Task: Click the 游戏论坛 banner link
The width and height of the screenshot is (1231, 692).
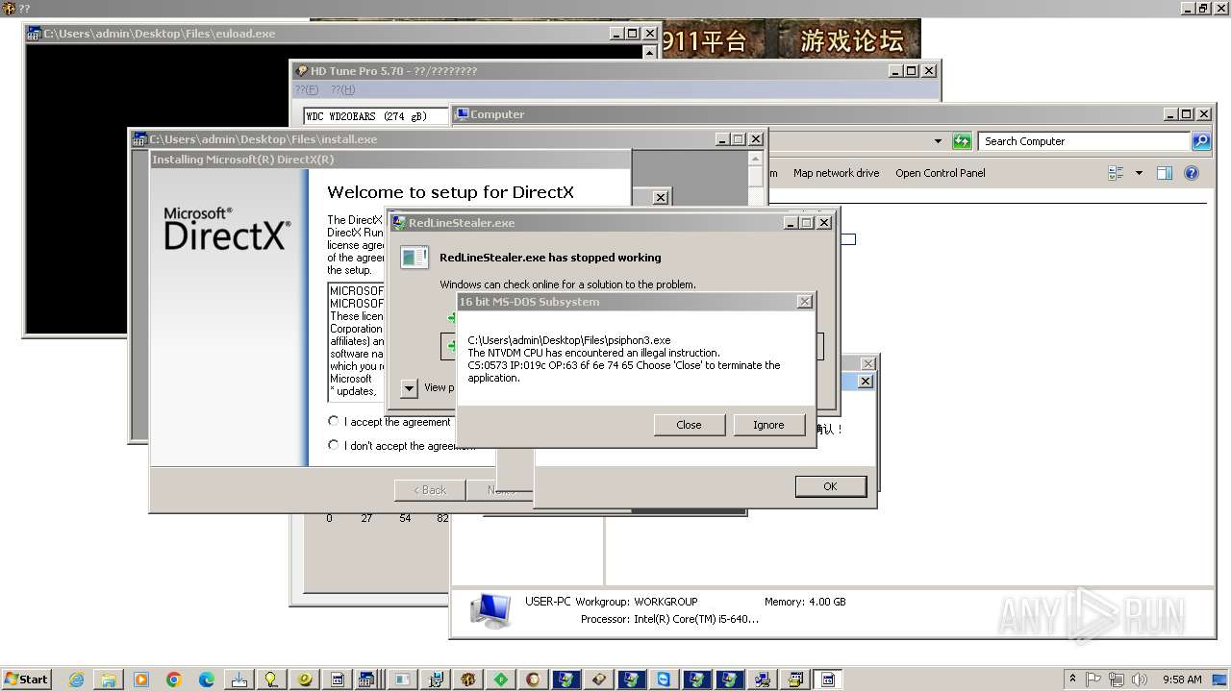Action: [x=853, y=40]
